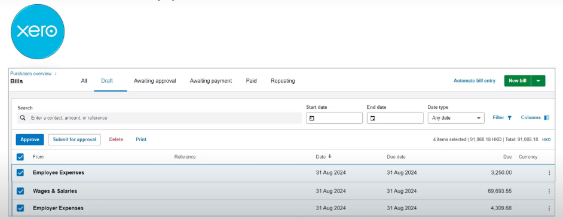Viewport: 563px width, 219px height.
Task: Click the search magnifier icon
Action: point(23,118)
